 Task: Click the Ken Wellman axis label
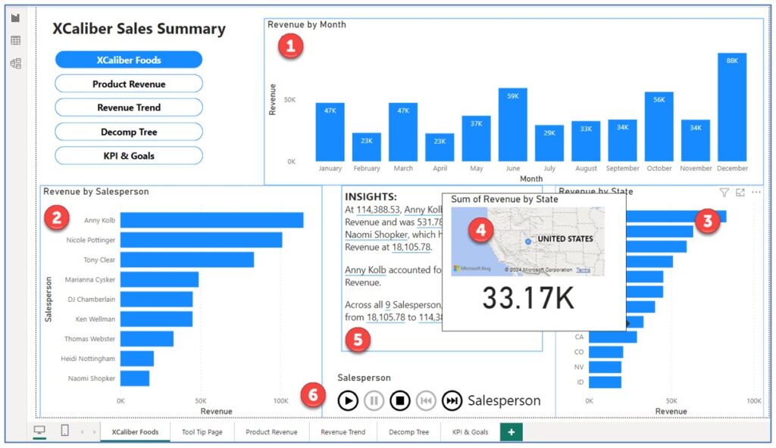click(x=95, y=319)
